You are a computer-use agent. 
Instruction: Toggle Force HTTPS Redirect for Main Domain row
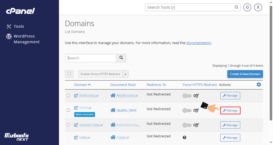click(x=187, y=110)
